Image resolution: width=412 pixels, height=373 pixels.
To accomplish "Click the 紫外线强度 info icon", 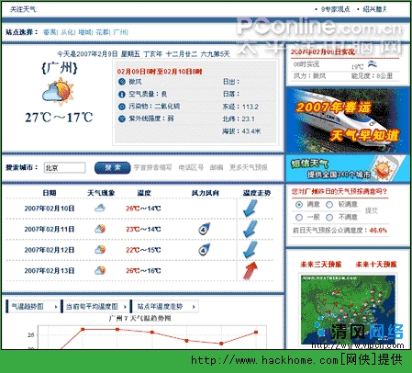I will 122,119.
